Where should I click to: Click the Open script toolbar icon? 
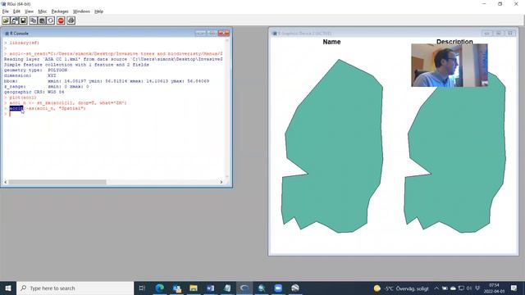pos(6,20)
